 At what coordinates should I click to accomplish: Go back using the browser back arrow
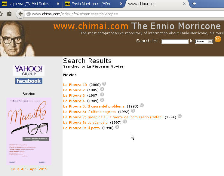pos(20,14)
